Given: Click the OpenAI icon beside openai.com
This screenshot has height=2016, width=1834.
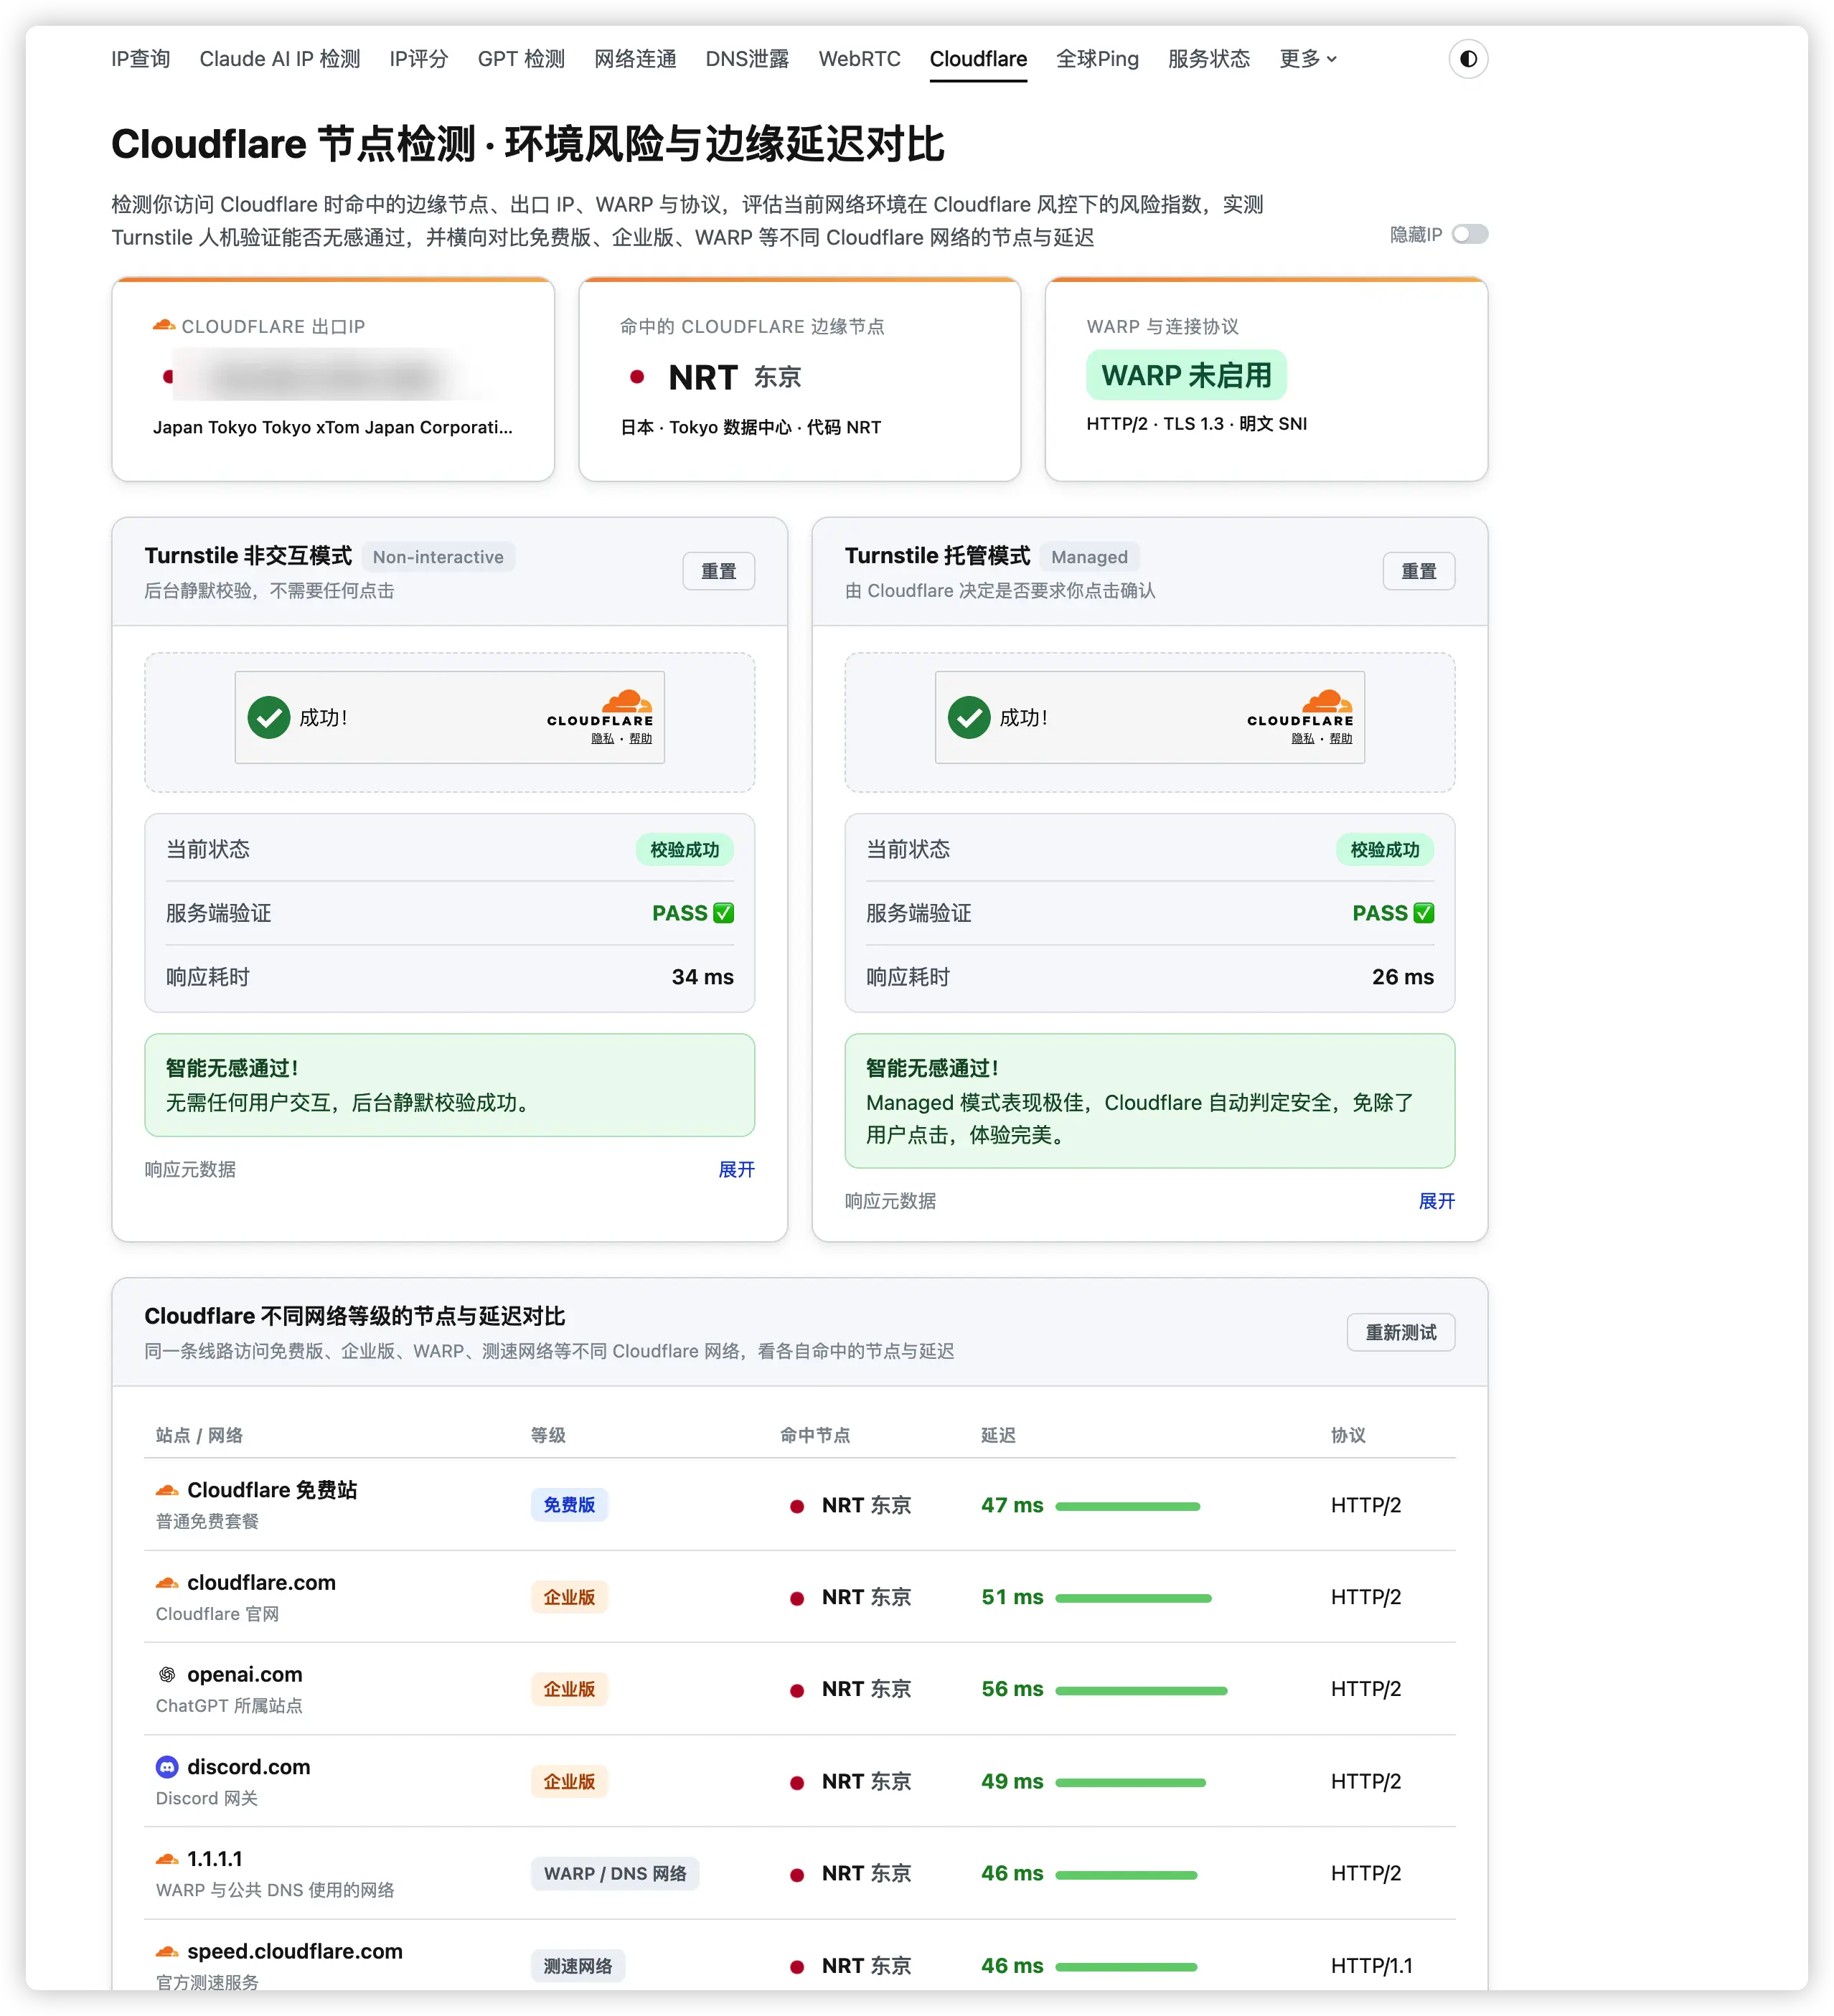Looking at the screenshot, I should point(167,1674).
